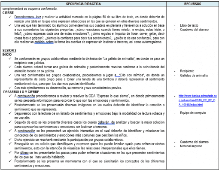Click the underlined word 'Procederemos leer'

27,17
